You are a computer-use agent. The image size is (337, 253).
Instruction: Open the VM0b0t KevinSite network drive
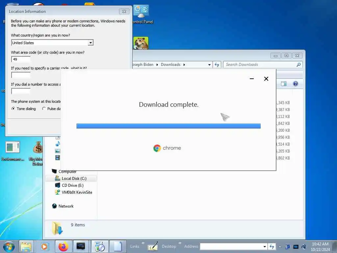point(77,192)
